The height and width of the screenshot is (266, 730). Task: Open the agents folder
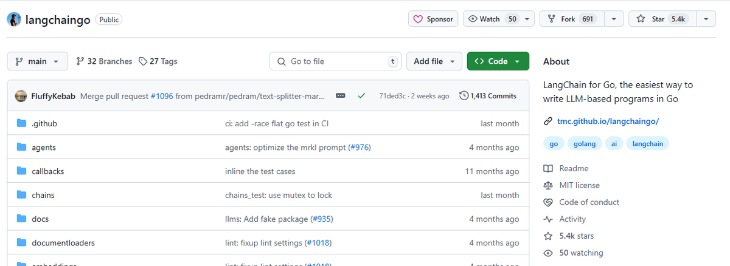(x=44, y=147)
